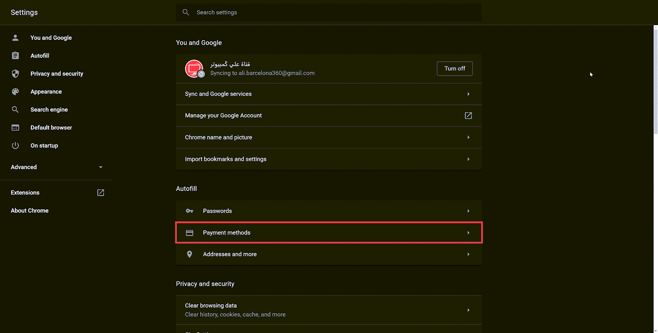The height and width of the screenshot is (333, 658).
Task: Click the profile avatar picture
Action: click(x=194, y=69)
